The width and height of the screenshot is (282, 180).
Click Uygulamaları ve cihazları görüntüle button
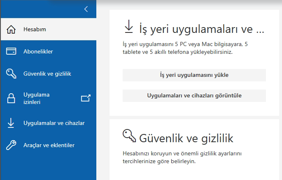tap(194, 96)
